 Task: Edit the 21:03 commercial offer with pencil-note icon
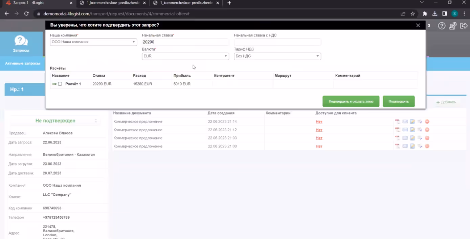pos(412,138)
